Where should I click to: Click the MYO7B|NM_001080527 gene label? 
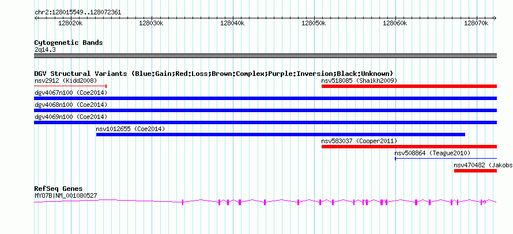pyautogui.click(x=66, y=196)
